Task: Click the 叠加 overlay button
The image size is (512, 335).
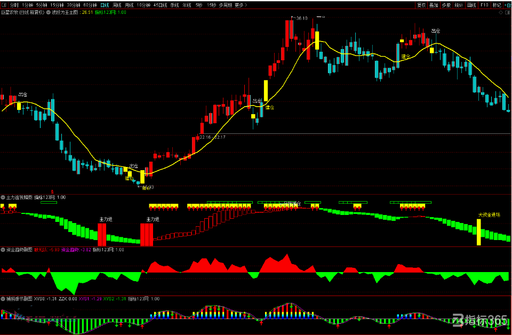Action: click(434, 5)
